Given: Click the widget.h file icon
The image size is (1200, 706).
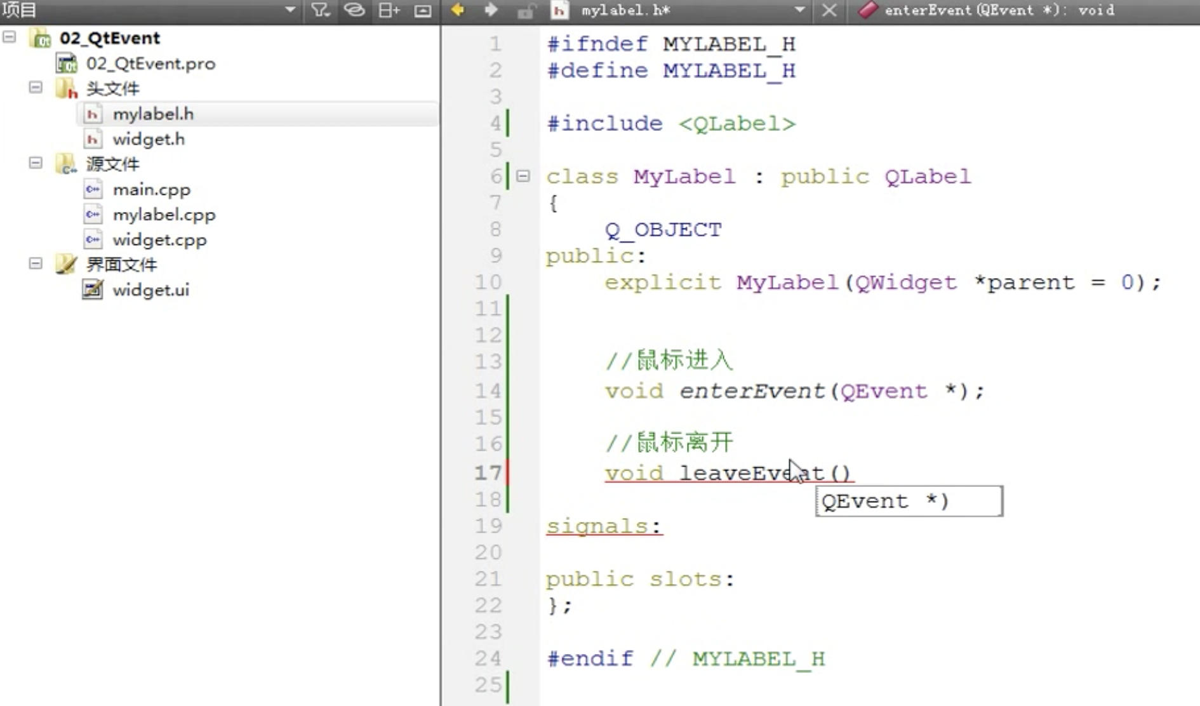Looking at the screenshot, I should 92,139.
